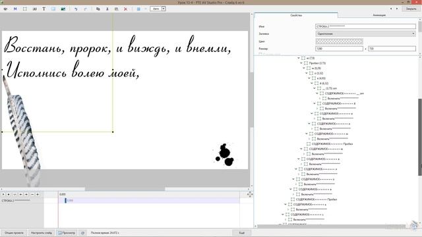Image resolution: width=422 pixels, height=237 pixels.
Task: Click the first icon in the editor toolbar
Action: 5,9
